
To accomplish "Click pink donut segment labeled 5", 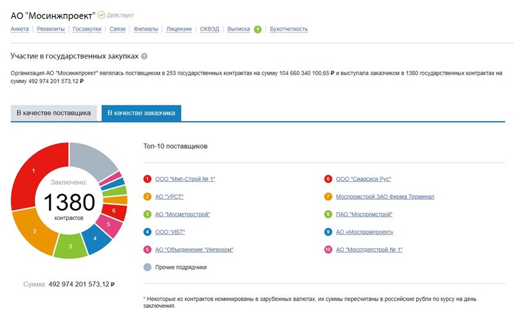I will [x=109, y=225].
